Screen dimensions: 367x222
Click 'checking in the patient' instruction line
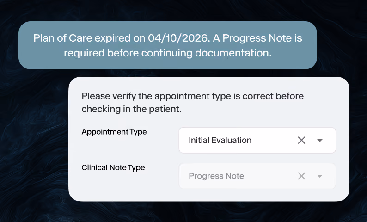click(132, 109)
